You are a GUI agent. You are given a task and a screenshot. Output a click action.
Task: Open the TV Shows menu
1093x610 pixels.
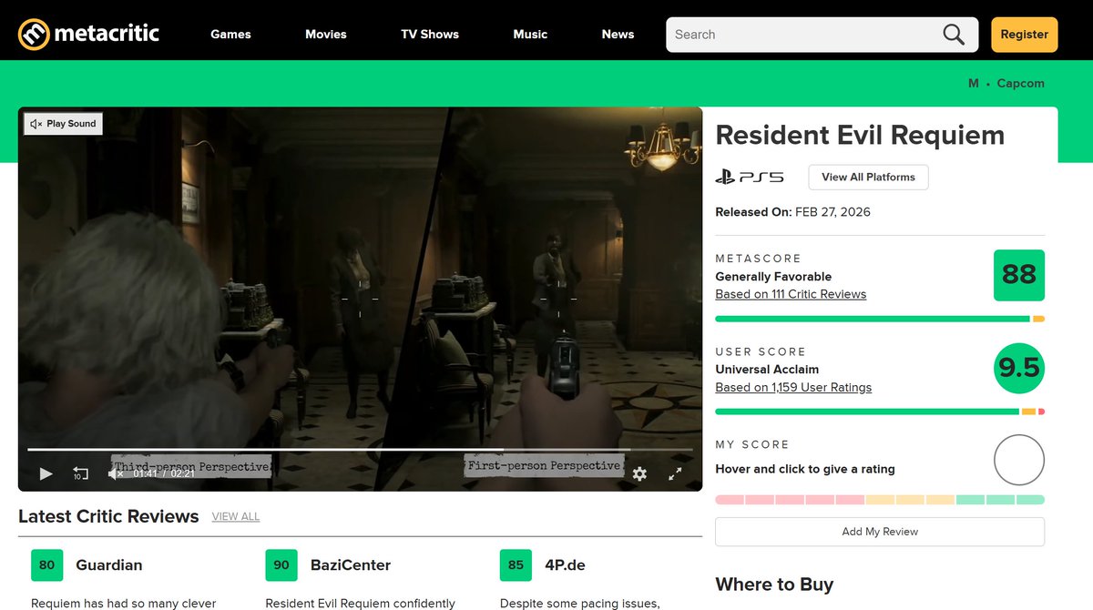pos(430,35)
